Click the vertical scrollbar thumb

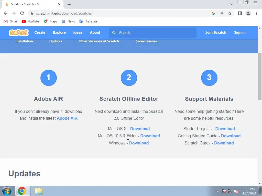260,77
